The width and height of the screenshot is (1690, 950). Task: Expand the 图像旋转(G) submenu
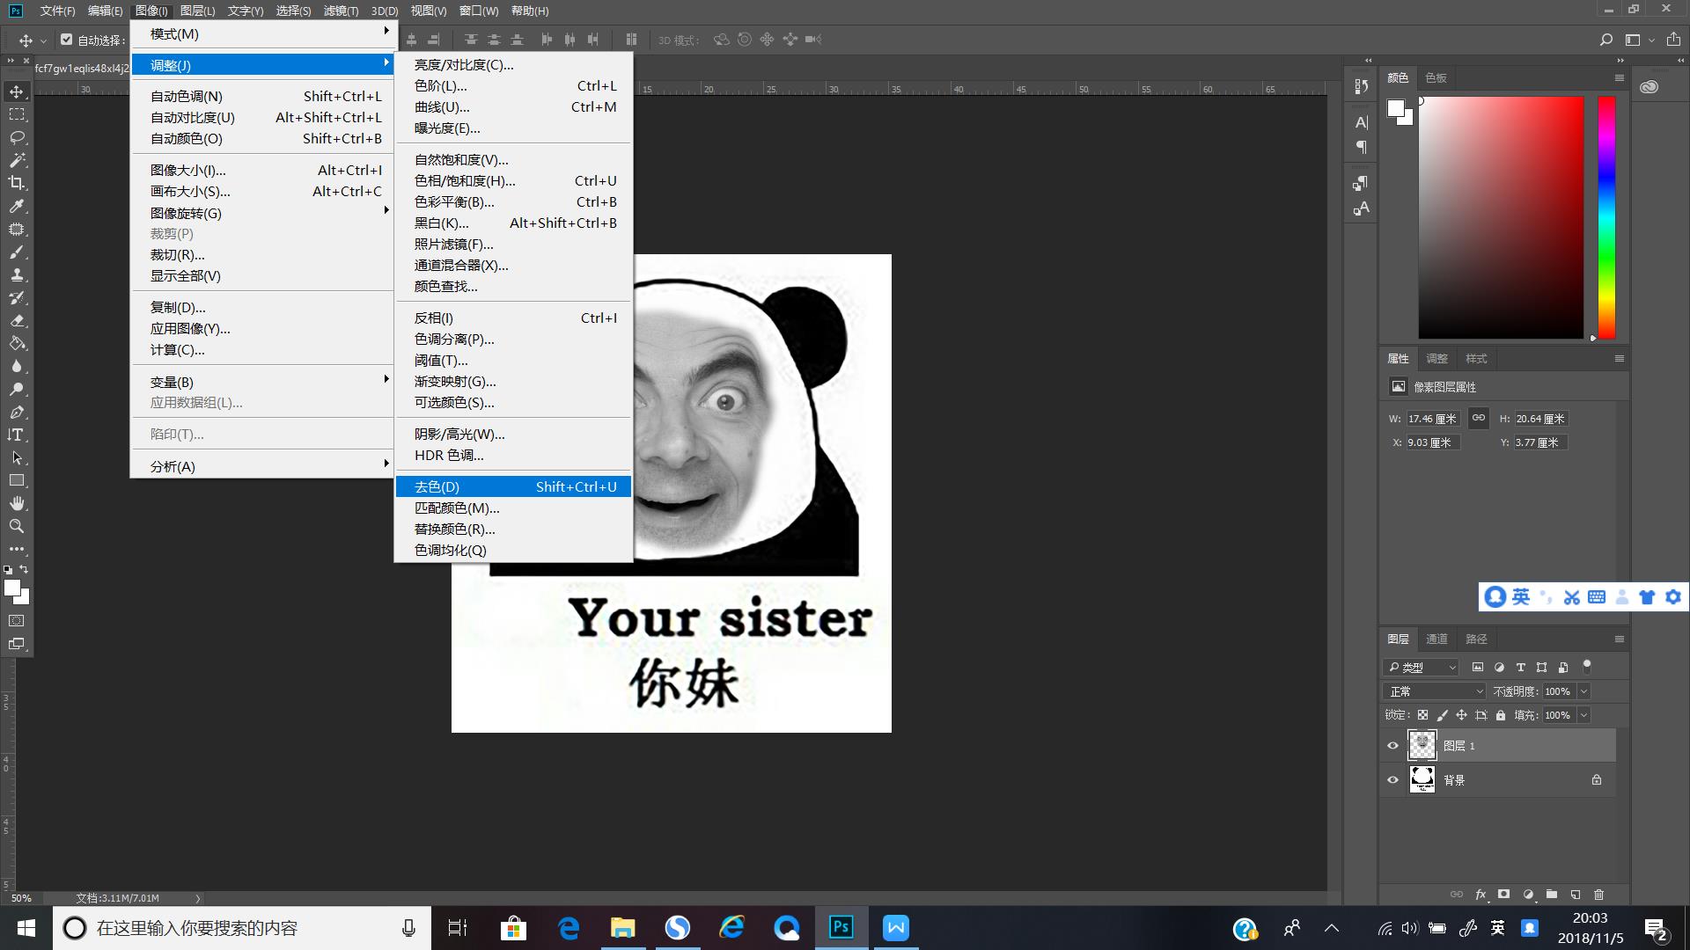262,213
